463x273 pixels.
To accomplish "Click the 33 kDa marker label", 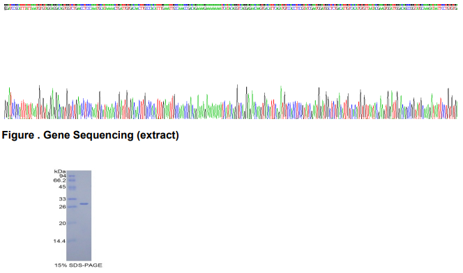I will click(x=62, y=199).
